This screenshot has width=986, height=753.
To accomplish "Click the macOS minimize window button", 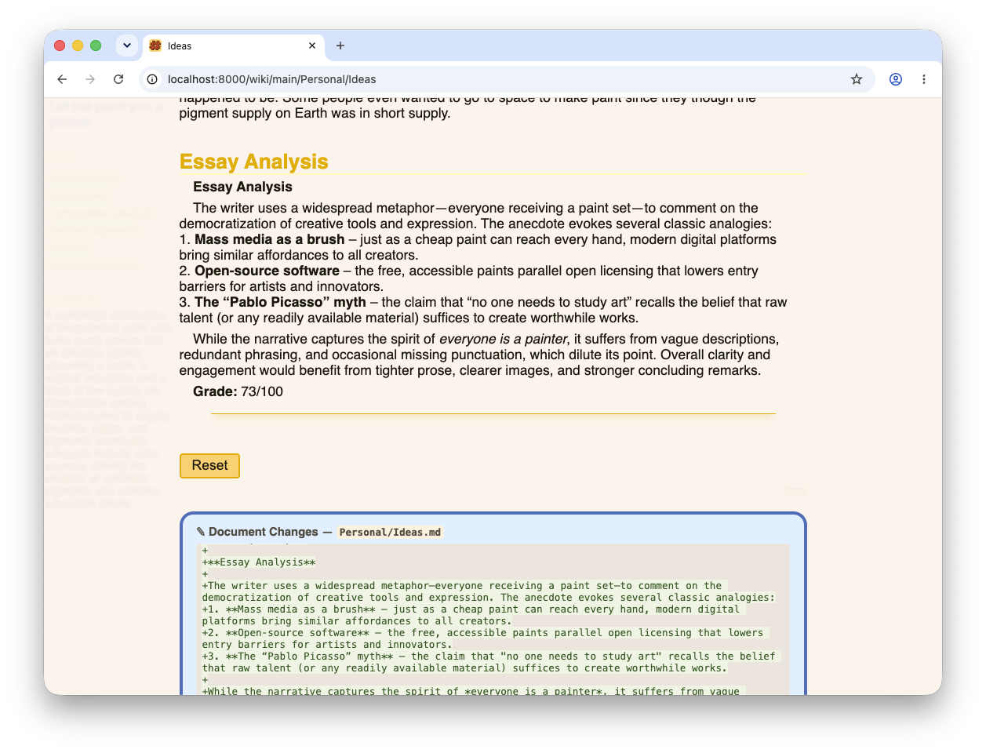I will click(78, 45).
